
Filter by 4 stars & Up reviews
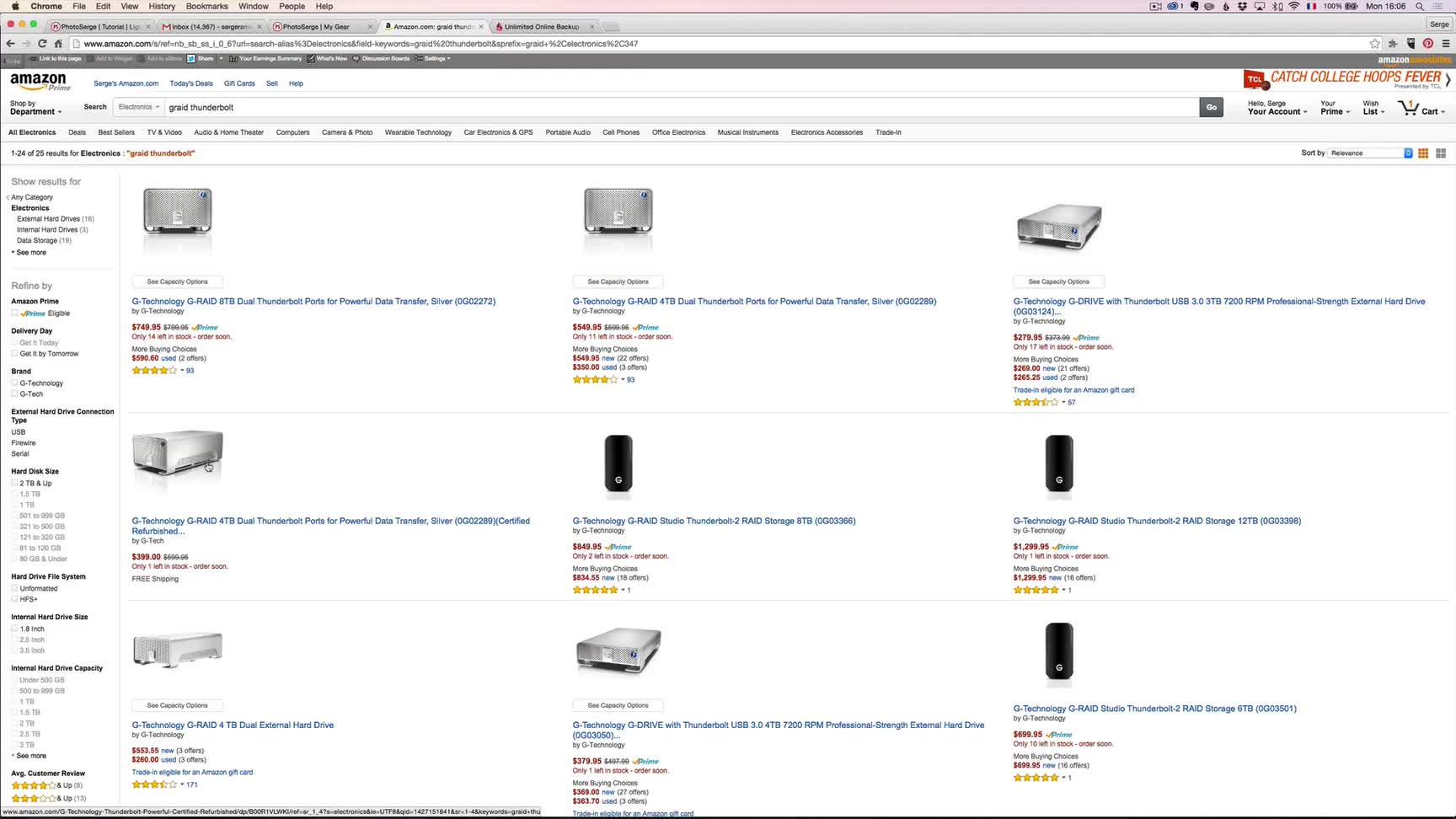click(47, 785)
